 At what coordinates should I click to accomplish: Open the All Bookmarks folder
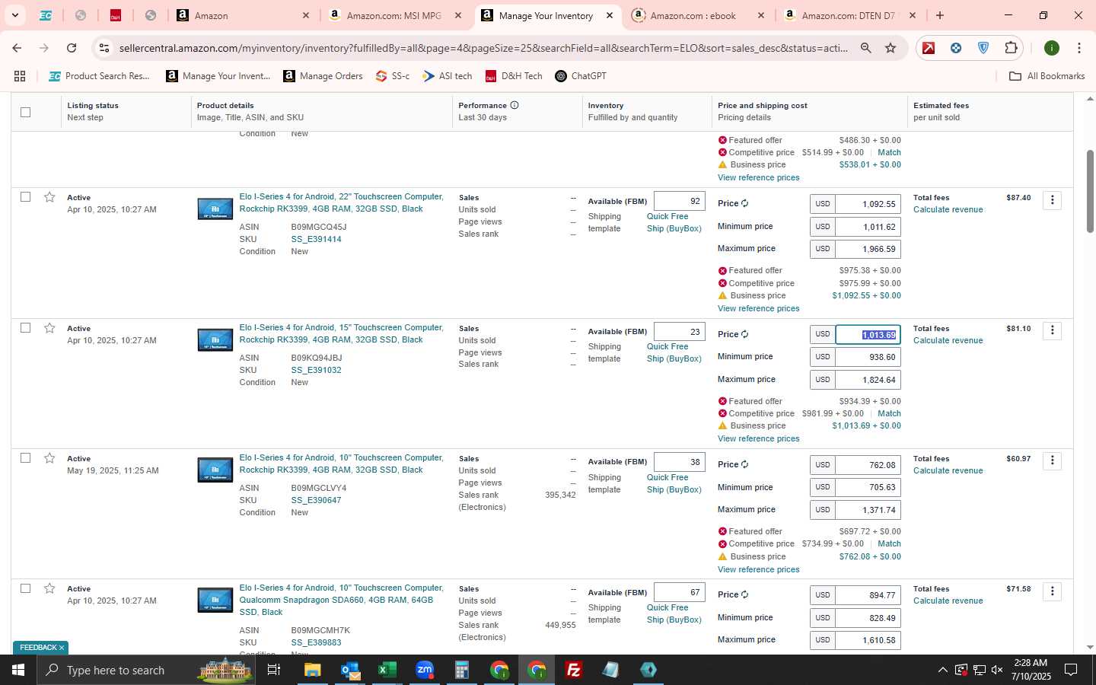[1047, 76]
